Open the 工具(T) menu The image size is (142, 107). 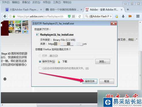[x=57, y=2]
